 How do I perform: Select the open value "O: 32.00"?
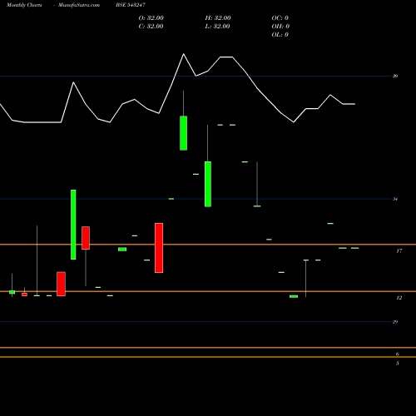(x=151, y=18)
